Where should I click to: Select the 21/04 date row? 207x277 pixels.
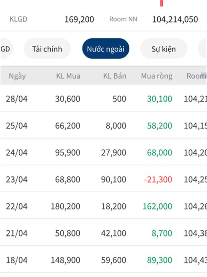pos(103,233)
